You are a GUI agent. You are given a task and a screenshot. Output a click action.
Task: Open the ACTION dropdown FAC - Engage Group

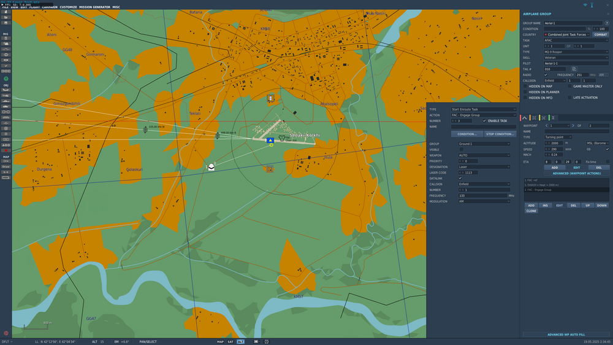tap(484, 115)
